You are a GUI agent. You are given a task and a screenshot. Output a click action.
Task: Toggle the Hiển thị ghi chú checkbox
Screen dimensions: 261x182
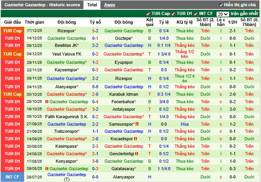[221, 5]
